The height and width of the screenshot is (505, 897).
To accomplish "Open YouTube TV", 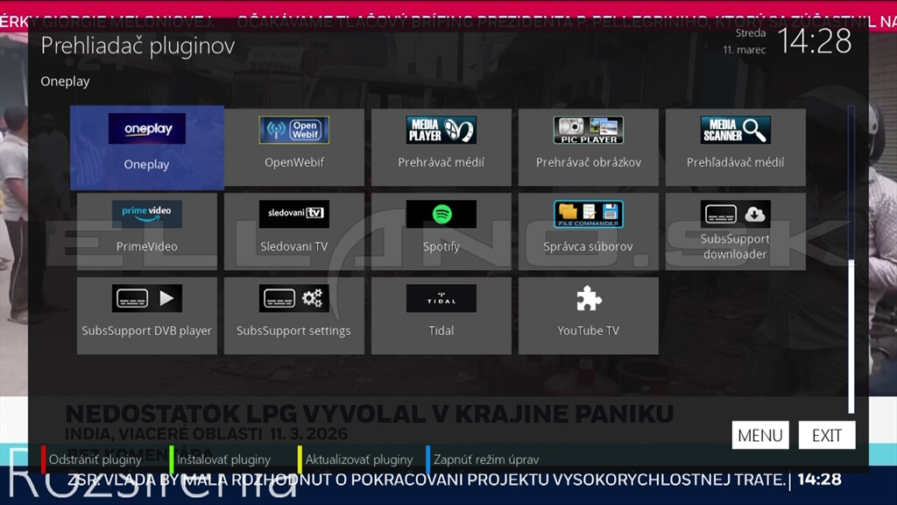I will coord(588,314).
